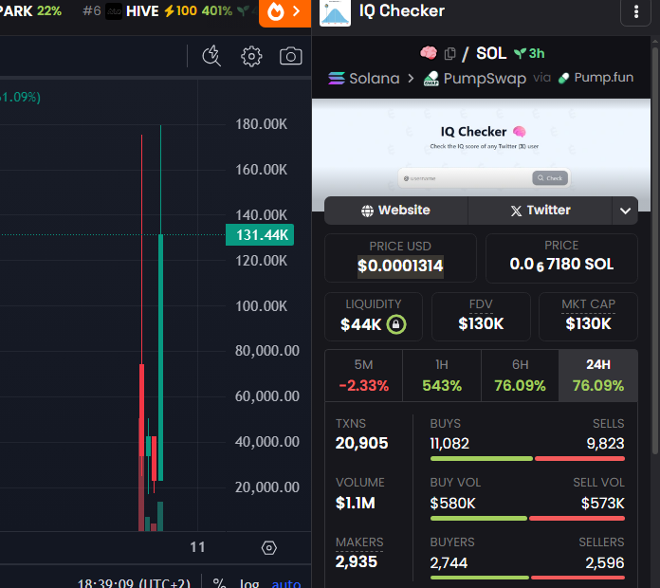Image resolution: width=660 pixels, height=588 pixels.
Task: Click the Pump.fun link
Action: pyautogui.click(x=596, y=78)
